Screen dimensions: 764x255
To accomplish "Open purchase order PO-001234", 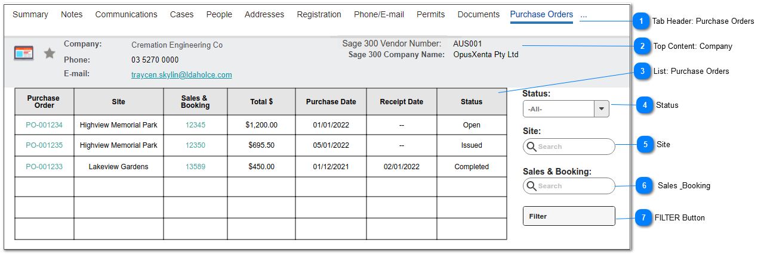I will point(44,125).
